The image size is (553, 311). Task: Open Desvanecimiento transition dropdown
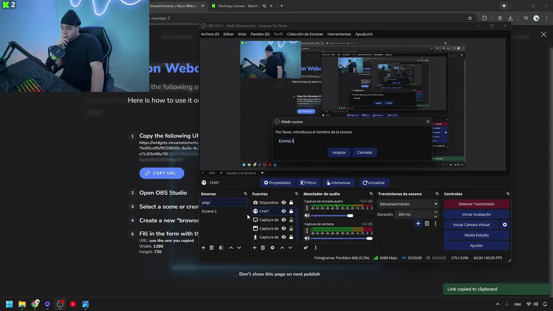click(x=408, y=204)
